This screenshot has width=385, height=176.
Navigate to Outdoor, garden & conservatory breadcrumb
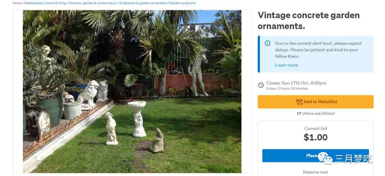(x=93, y=3)
